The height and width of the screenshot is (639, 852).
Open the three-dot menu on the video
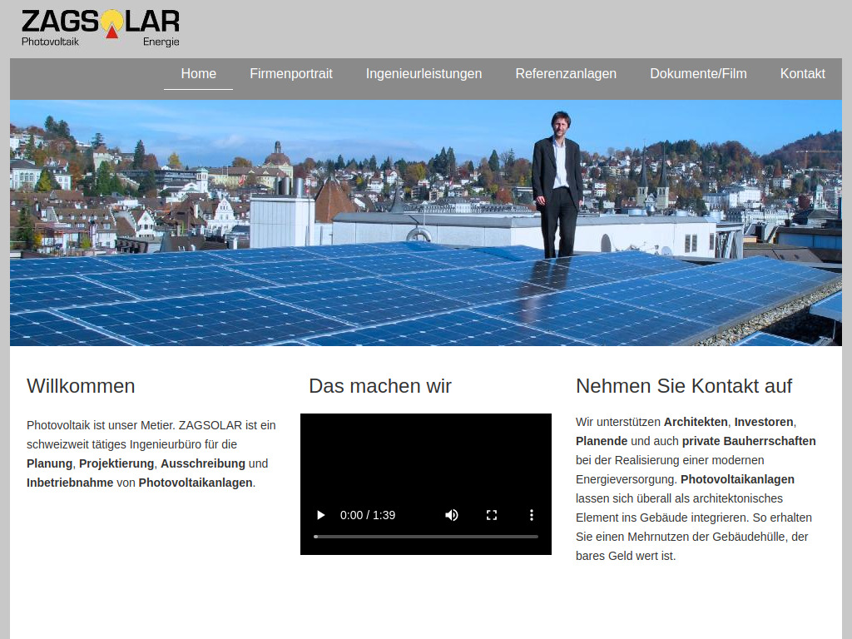tap(531, 515)
